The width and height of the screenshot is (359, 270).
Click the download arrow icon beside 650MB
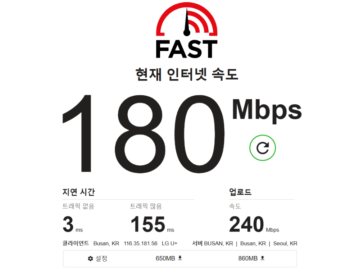point(180,258)
